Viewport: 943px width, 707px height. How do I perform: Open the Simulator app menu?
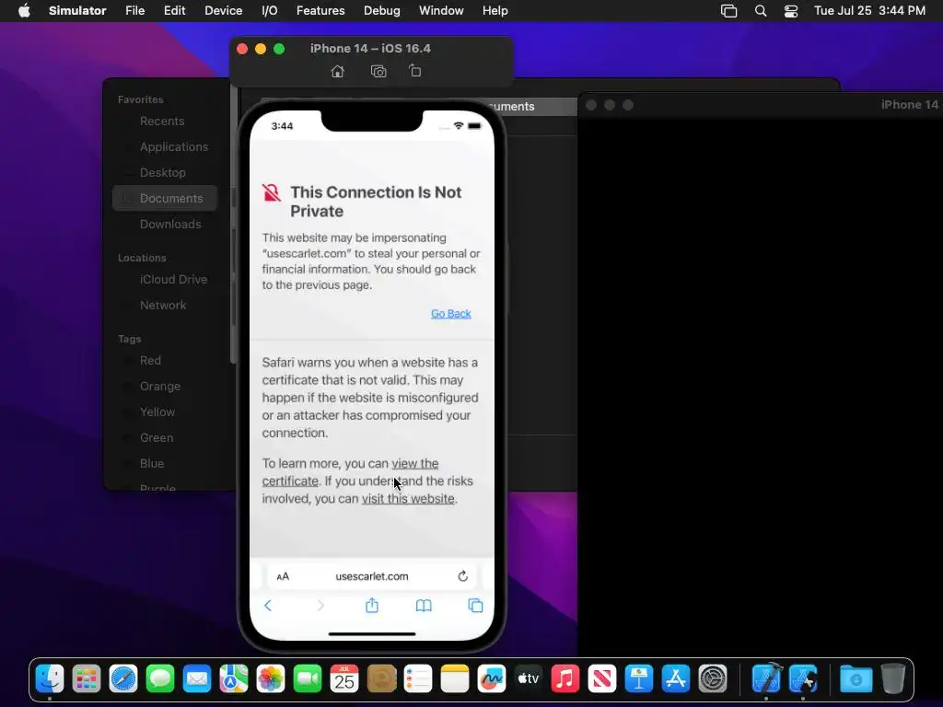coord(77,11)
